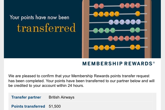
Task: Click the 51,500 points value
Action: pyautogui.click(x=55, y=106)
